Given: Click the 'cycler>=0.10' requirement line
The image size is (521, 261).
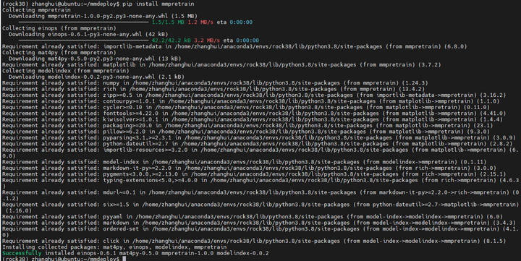Looking at the screenshot, I should pos(246,107).
